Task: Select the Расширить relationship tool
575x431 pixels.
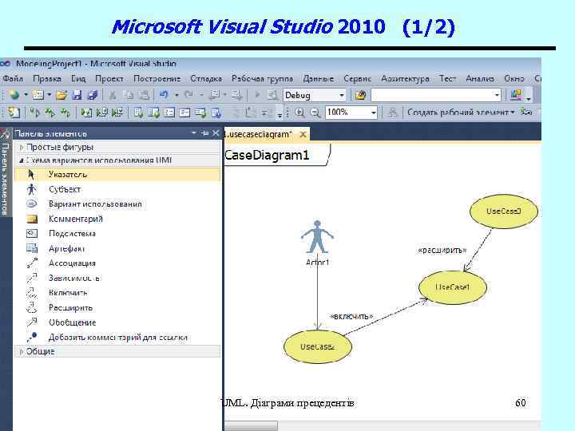Action: (x=117, y=307)
